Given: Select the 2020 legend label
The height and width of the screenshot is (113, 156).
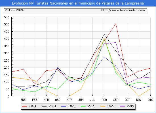Looking at the screenshot, I should pyautogui.click(x=111, y=106).
